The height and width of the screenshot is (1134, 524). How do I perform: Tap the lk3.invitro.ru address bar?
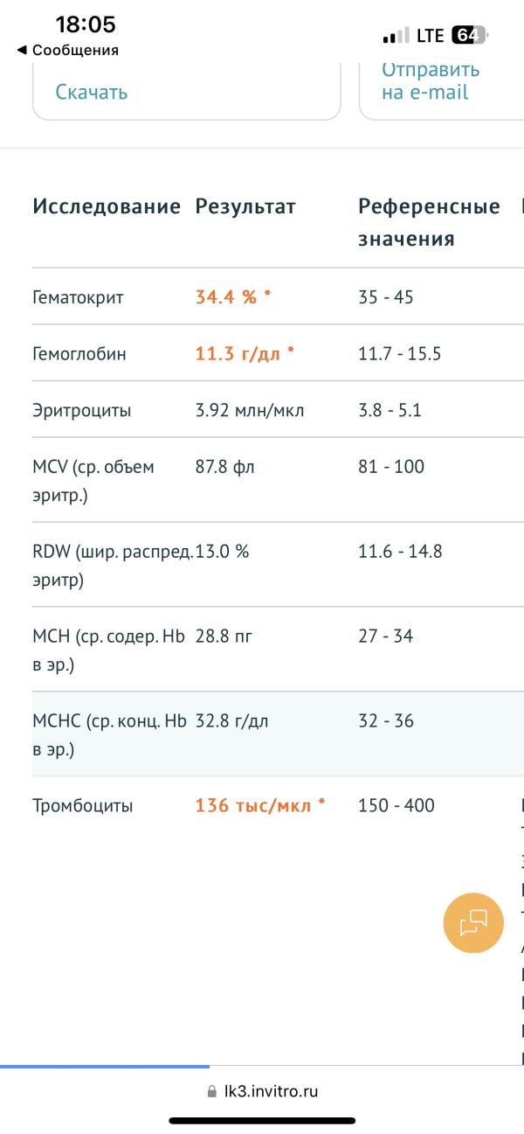click(x=262, y=1091)
